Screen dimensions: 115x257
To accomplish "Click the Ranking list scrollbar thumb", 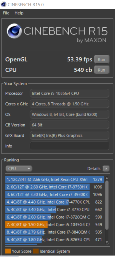I will pyautogui.click(x=107, y=205).
